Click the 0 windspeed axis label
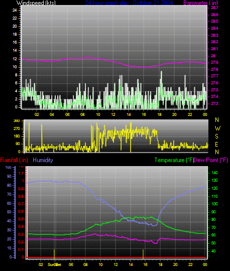Image resolution: width=230 pixels, height=271 pixels. 16,107
